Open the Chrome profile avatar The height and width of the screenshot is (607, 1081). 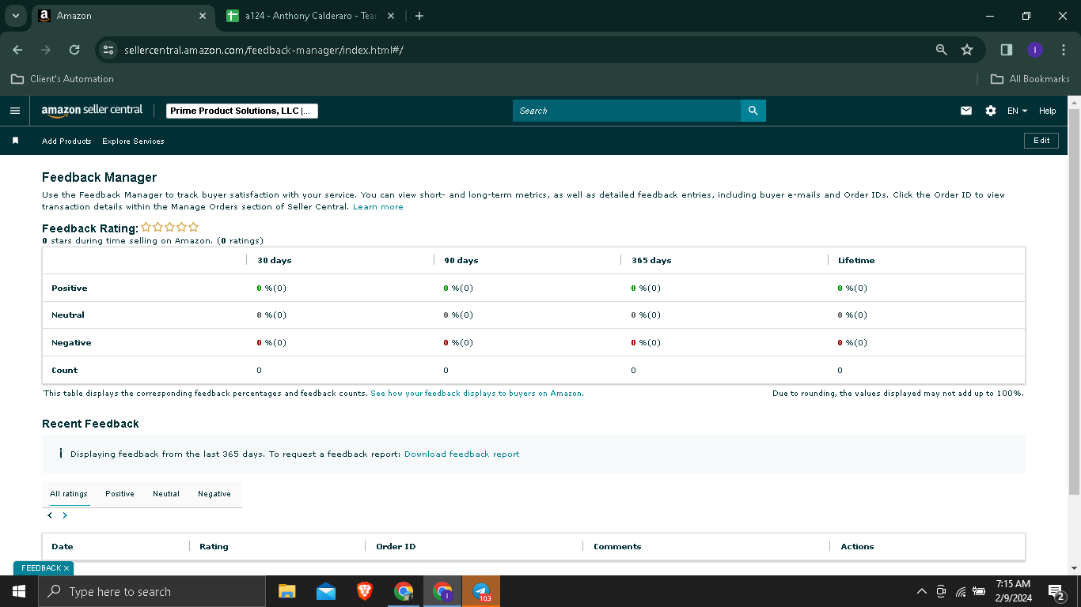tap(1035, 50)
